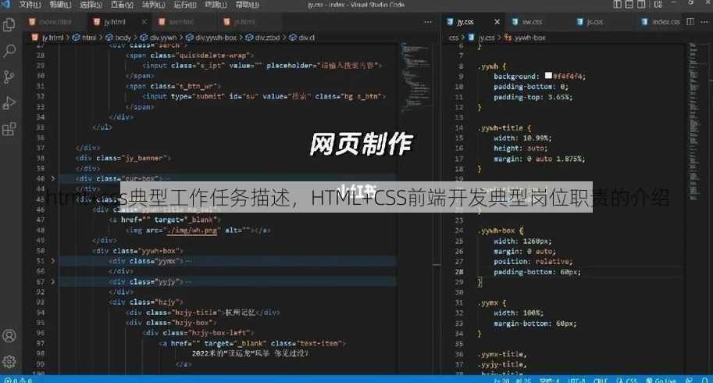This screenshot has height=383, width=713.
Task: Switch to the index.html tab
Action: coord(55,21)
